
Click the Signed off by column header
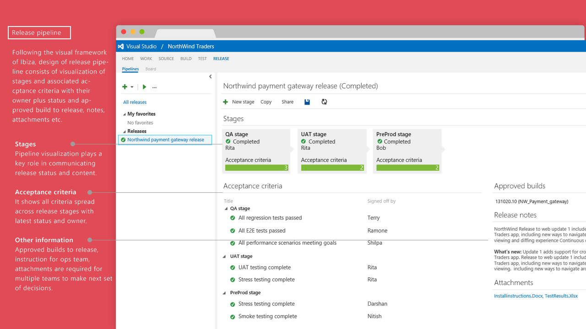tap(381, 201)
